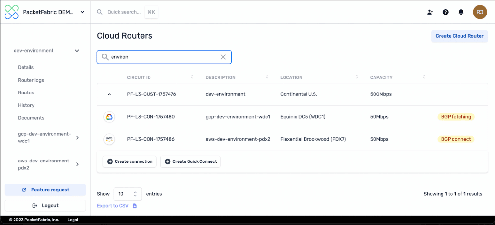Image resolution: width=495 pixels, height=225 pixels.
Task: Click the Create Cloud Router button
Action: 459,36
